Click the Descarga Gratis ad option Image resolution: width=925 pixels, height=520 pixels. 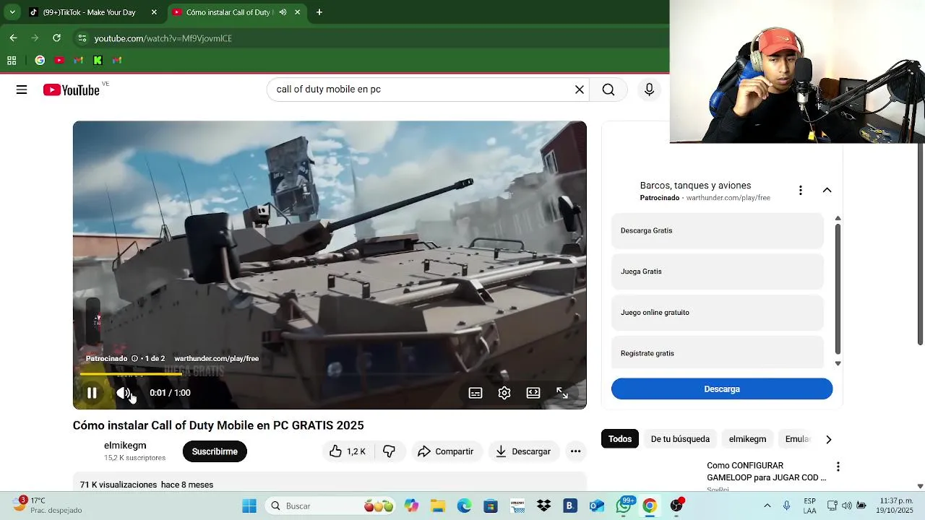(718, 230)
